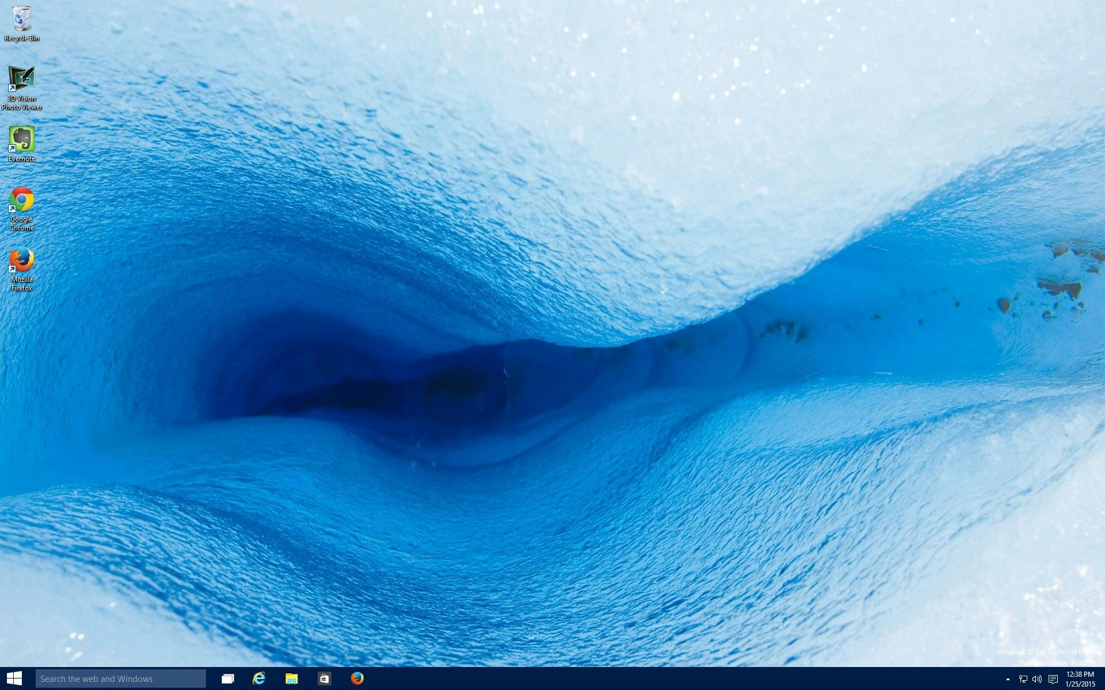Open the Action Center notifications panel
1105x690 pixels.
[x=1054, y=678]
